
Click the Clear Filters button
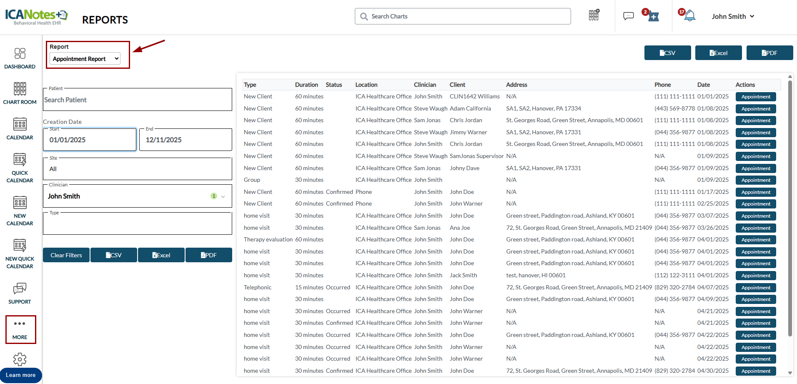(66, 255)
